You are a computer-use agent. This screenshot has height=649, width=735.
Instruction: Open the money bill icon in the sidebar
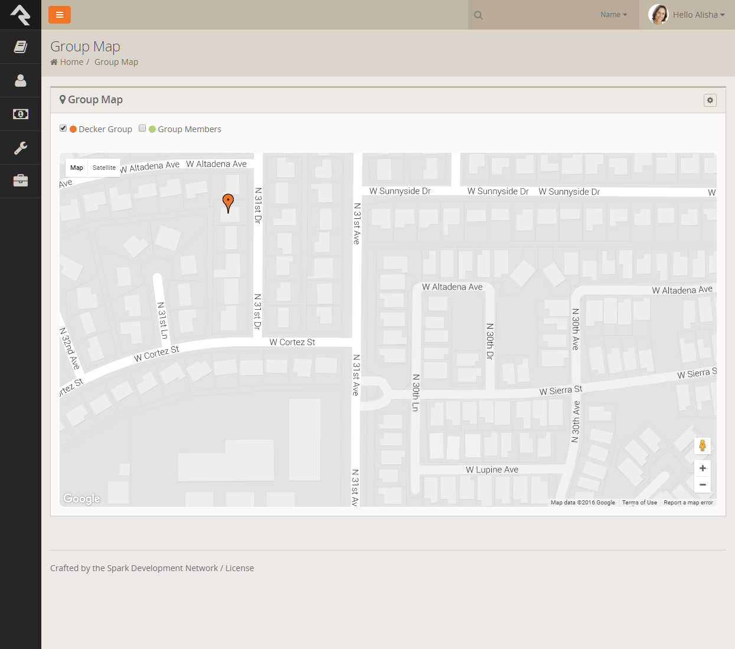click(x=21, y=114)
